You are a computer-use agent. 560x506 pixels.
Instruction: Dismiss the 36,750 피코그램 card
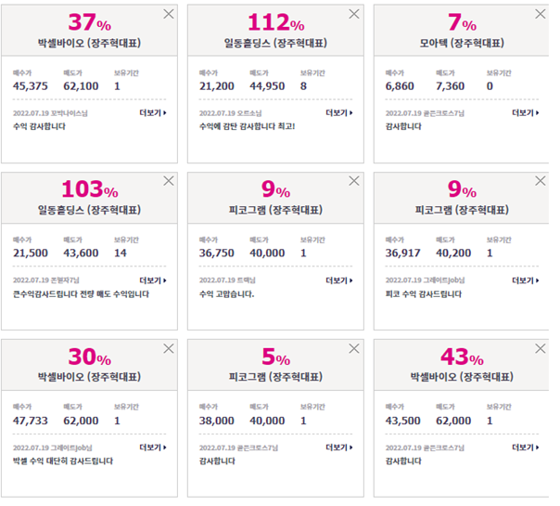[x=354, y=181]
